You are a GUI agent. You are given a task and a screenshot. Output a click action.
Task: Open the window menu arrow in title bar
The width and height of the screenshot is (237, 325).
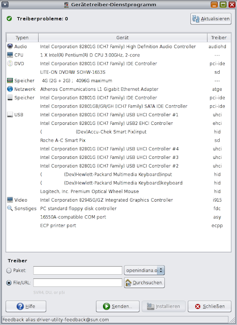pos(5,5)
